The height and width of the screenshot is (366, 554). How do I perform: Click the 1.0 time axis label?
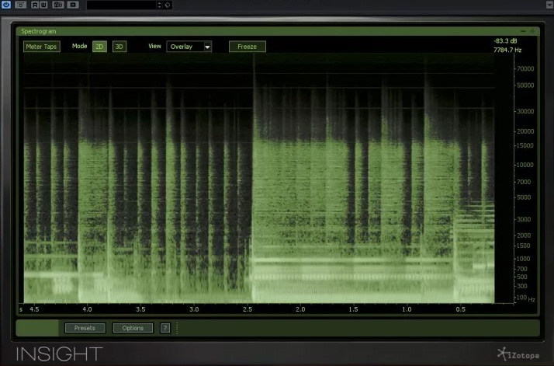[407, 309]
